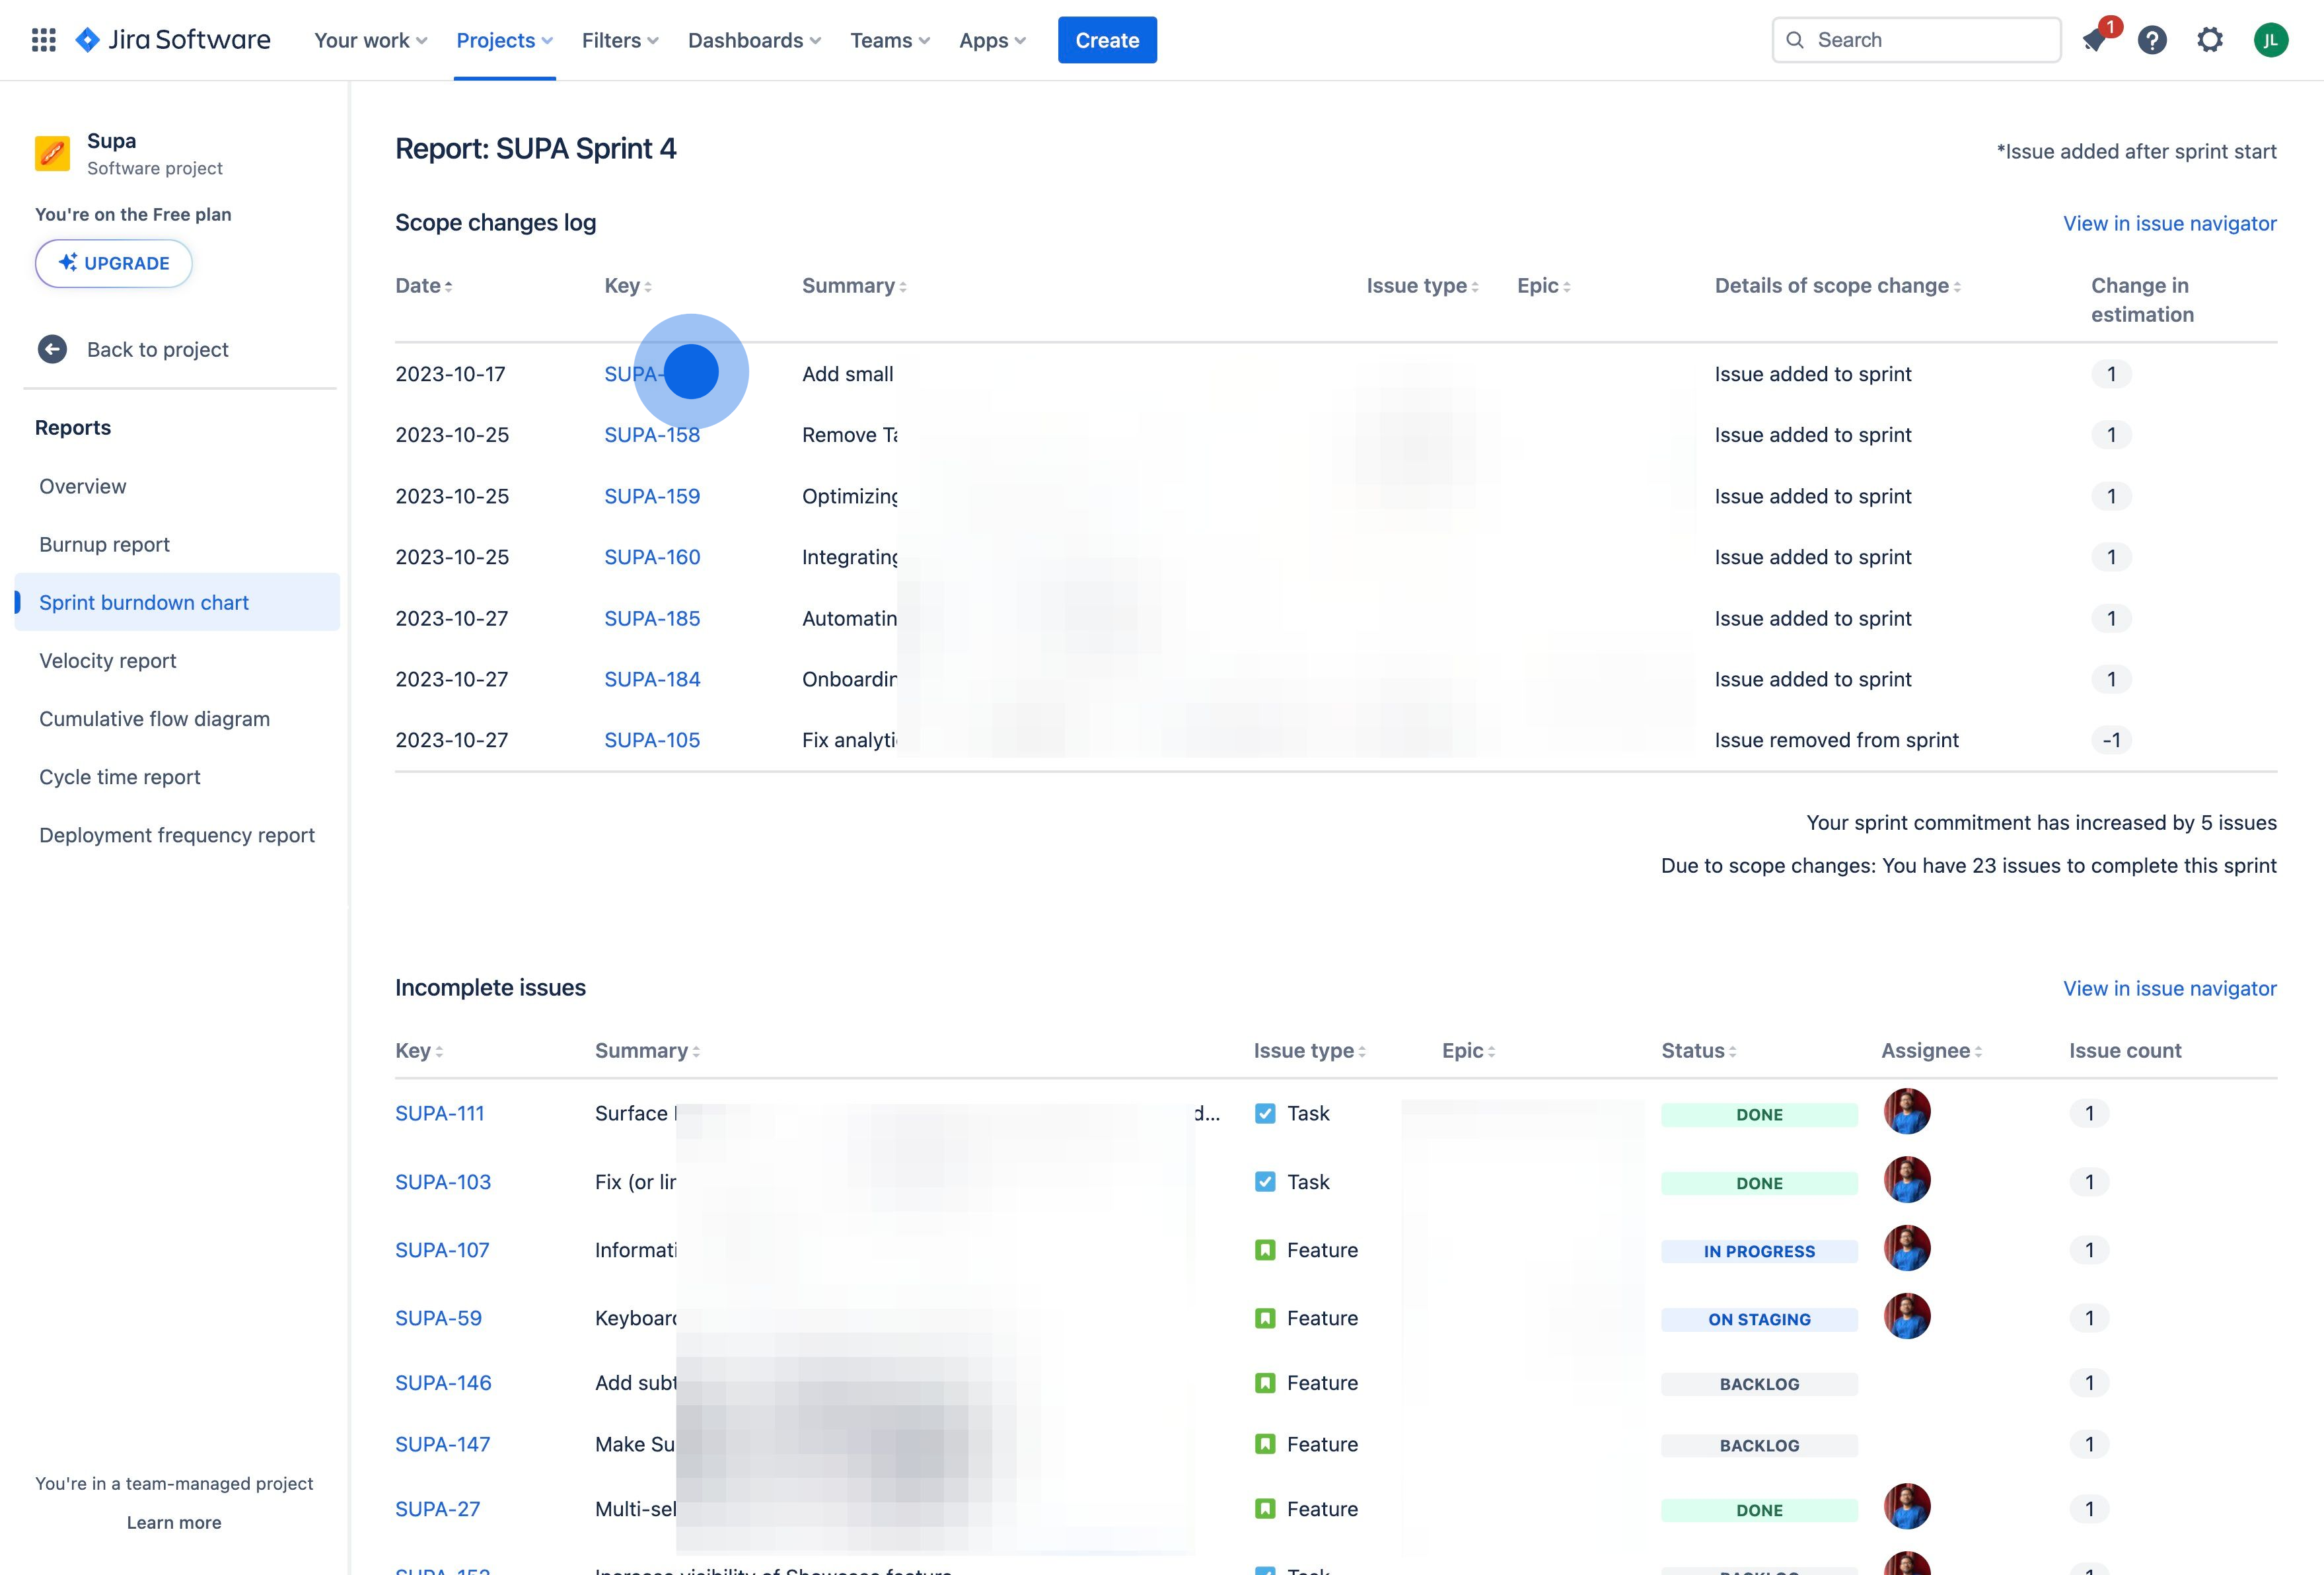Click the -1 estimation change badge
Image resolution: width=2324 pixels, height=1575 pixels.
(2111, 740)
